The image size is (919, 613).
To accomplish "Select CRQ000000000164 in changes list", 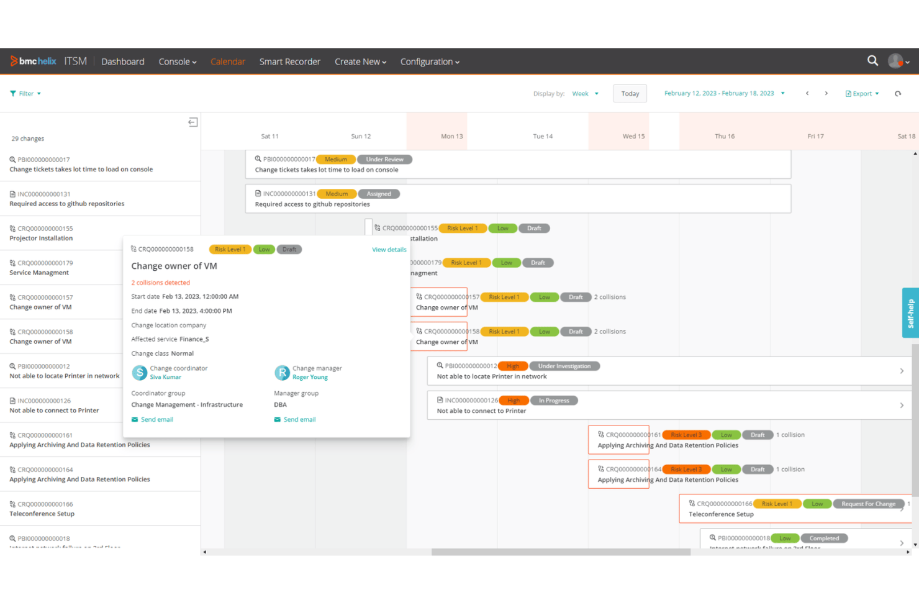I will (x=100, y=475).
